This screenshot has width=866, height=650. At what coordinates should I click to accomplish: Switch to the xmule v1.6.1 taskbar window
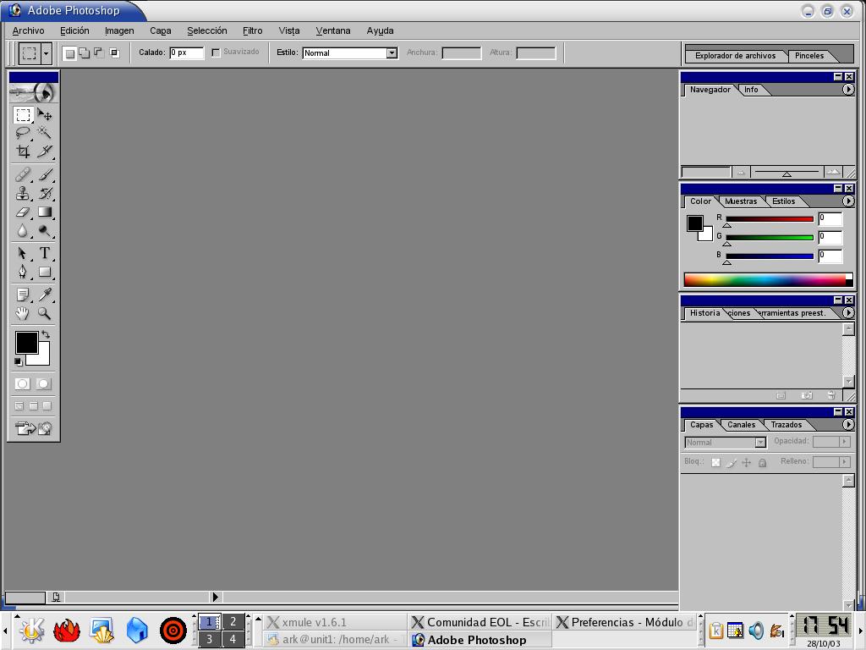coord(333,622)
